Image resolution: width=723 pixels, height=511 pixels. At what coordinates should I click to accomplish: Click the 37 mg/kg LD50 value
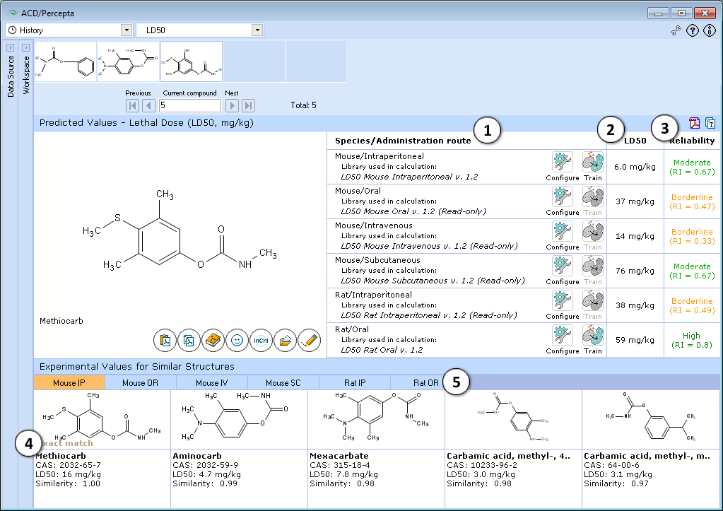635,201
